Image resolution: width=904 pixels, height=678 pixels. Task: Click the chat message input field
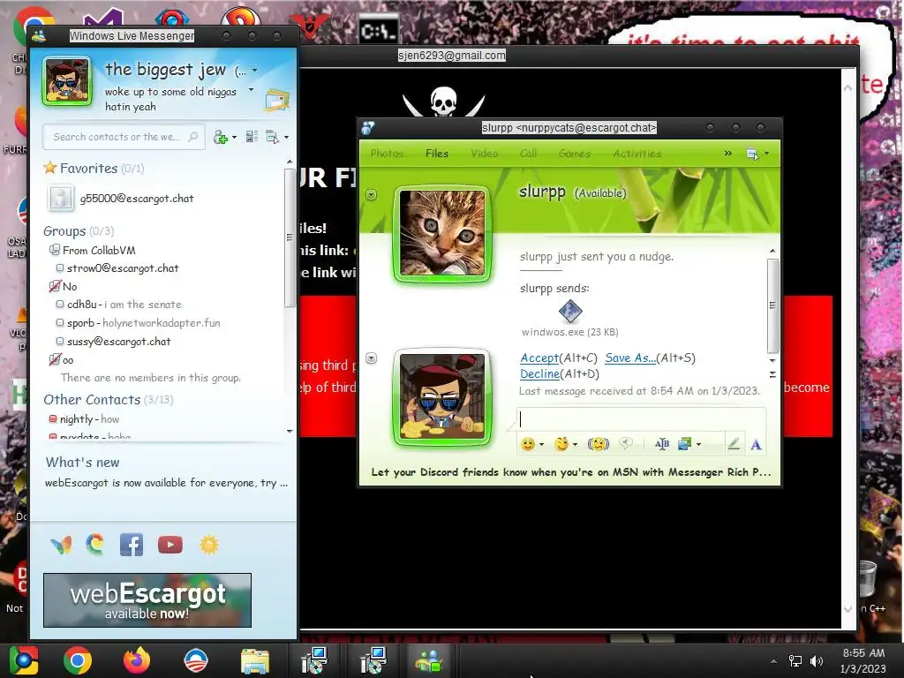(641, 419)
